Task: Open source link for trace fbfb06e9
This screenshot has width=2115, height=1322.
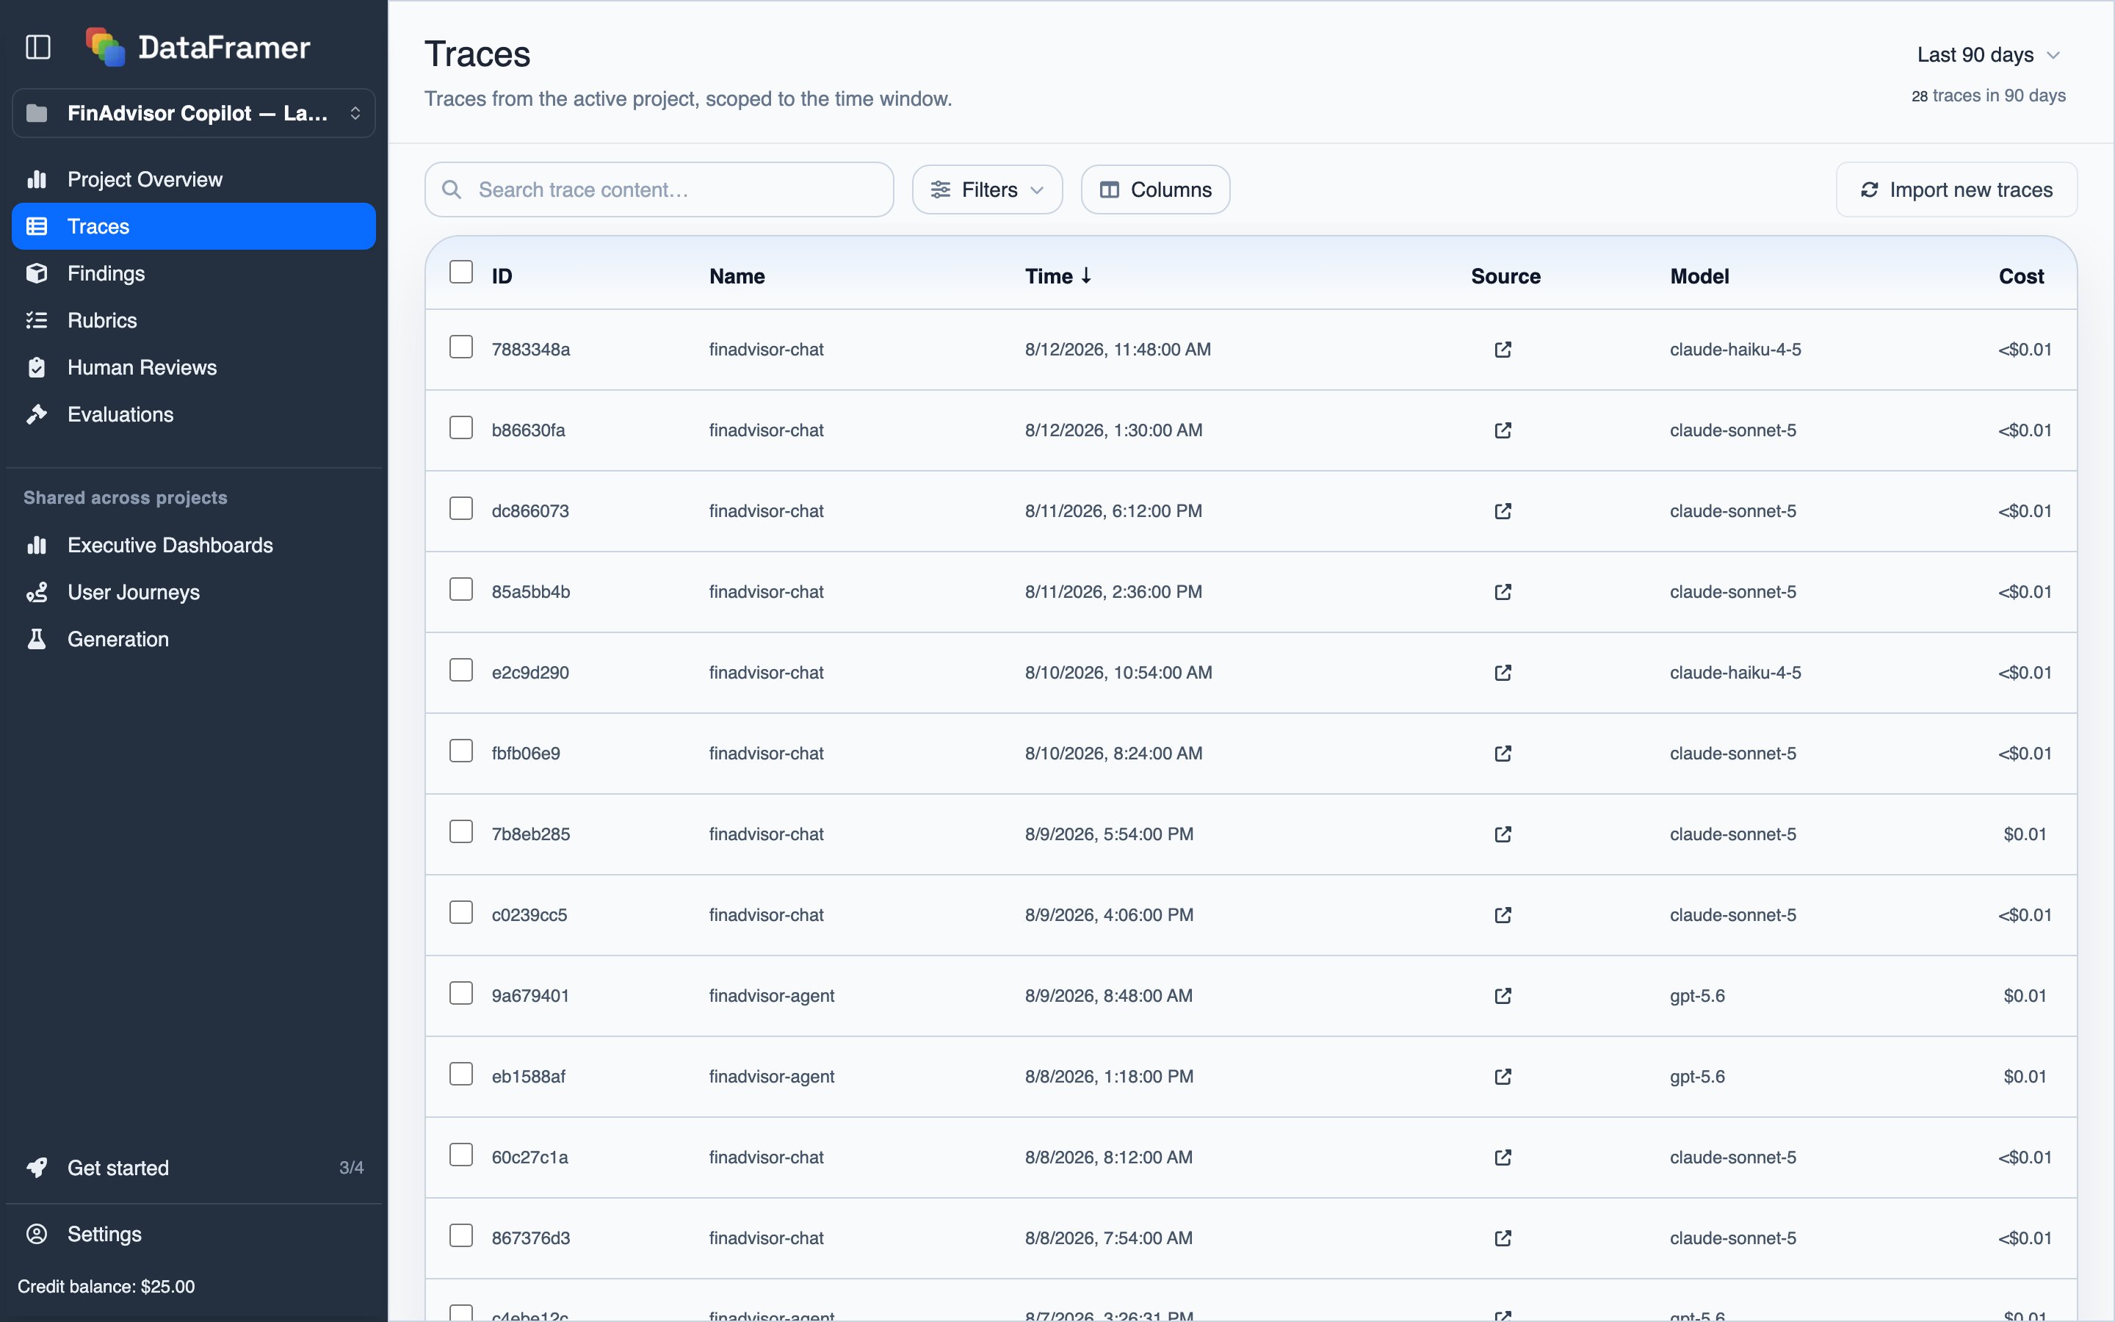Action: [1503, 754]
